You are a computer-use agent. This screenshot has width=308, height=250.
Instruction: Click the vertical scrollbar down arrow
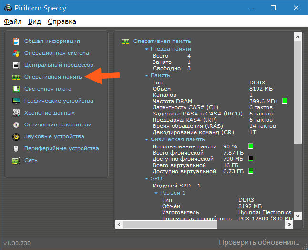[x=298, y=216]
